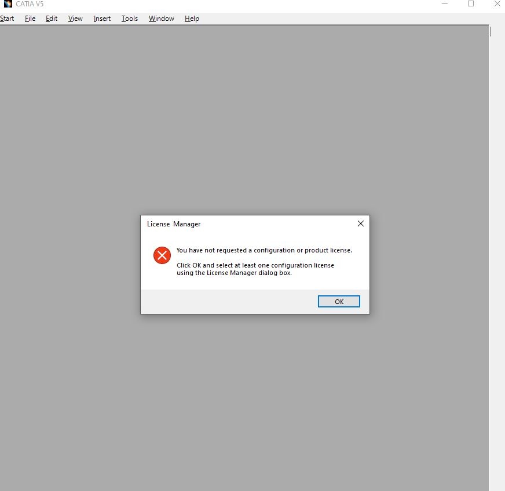Open the File menu
Screen dimensions: 505x491
[30, 19]
